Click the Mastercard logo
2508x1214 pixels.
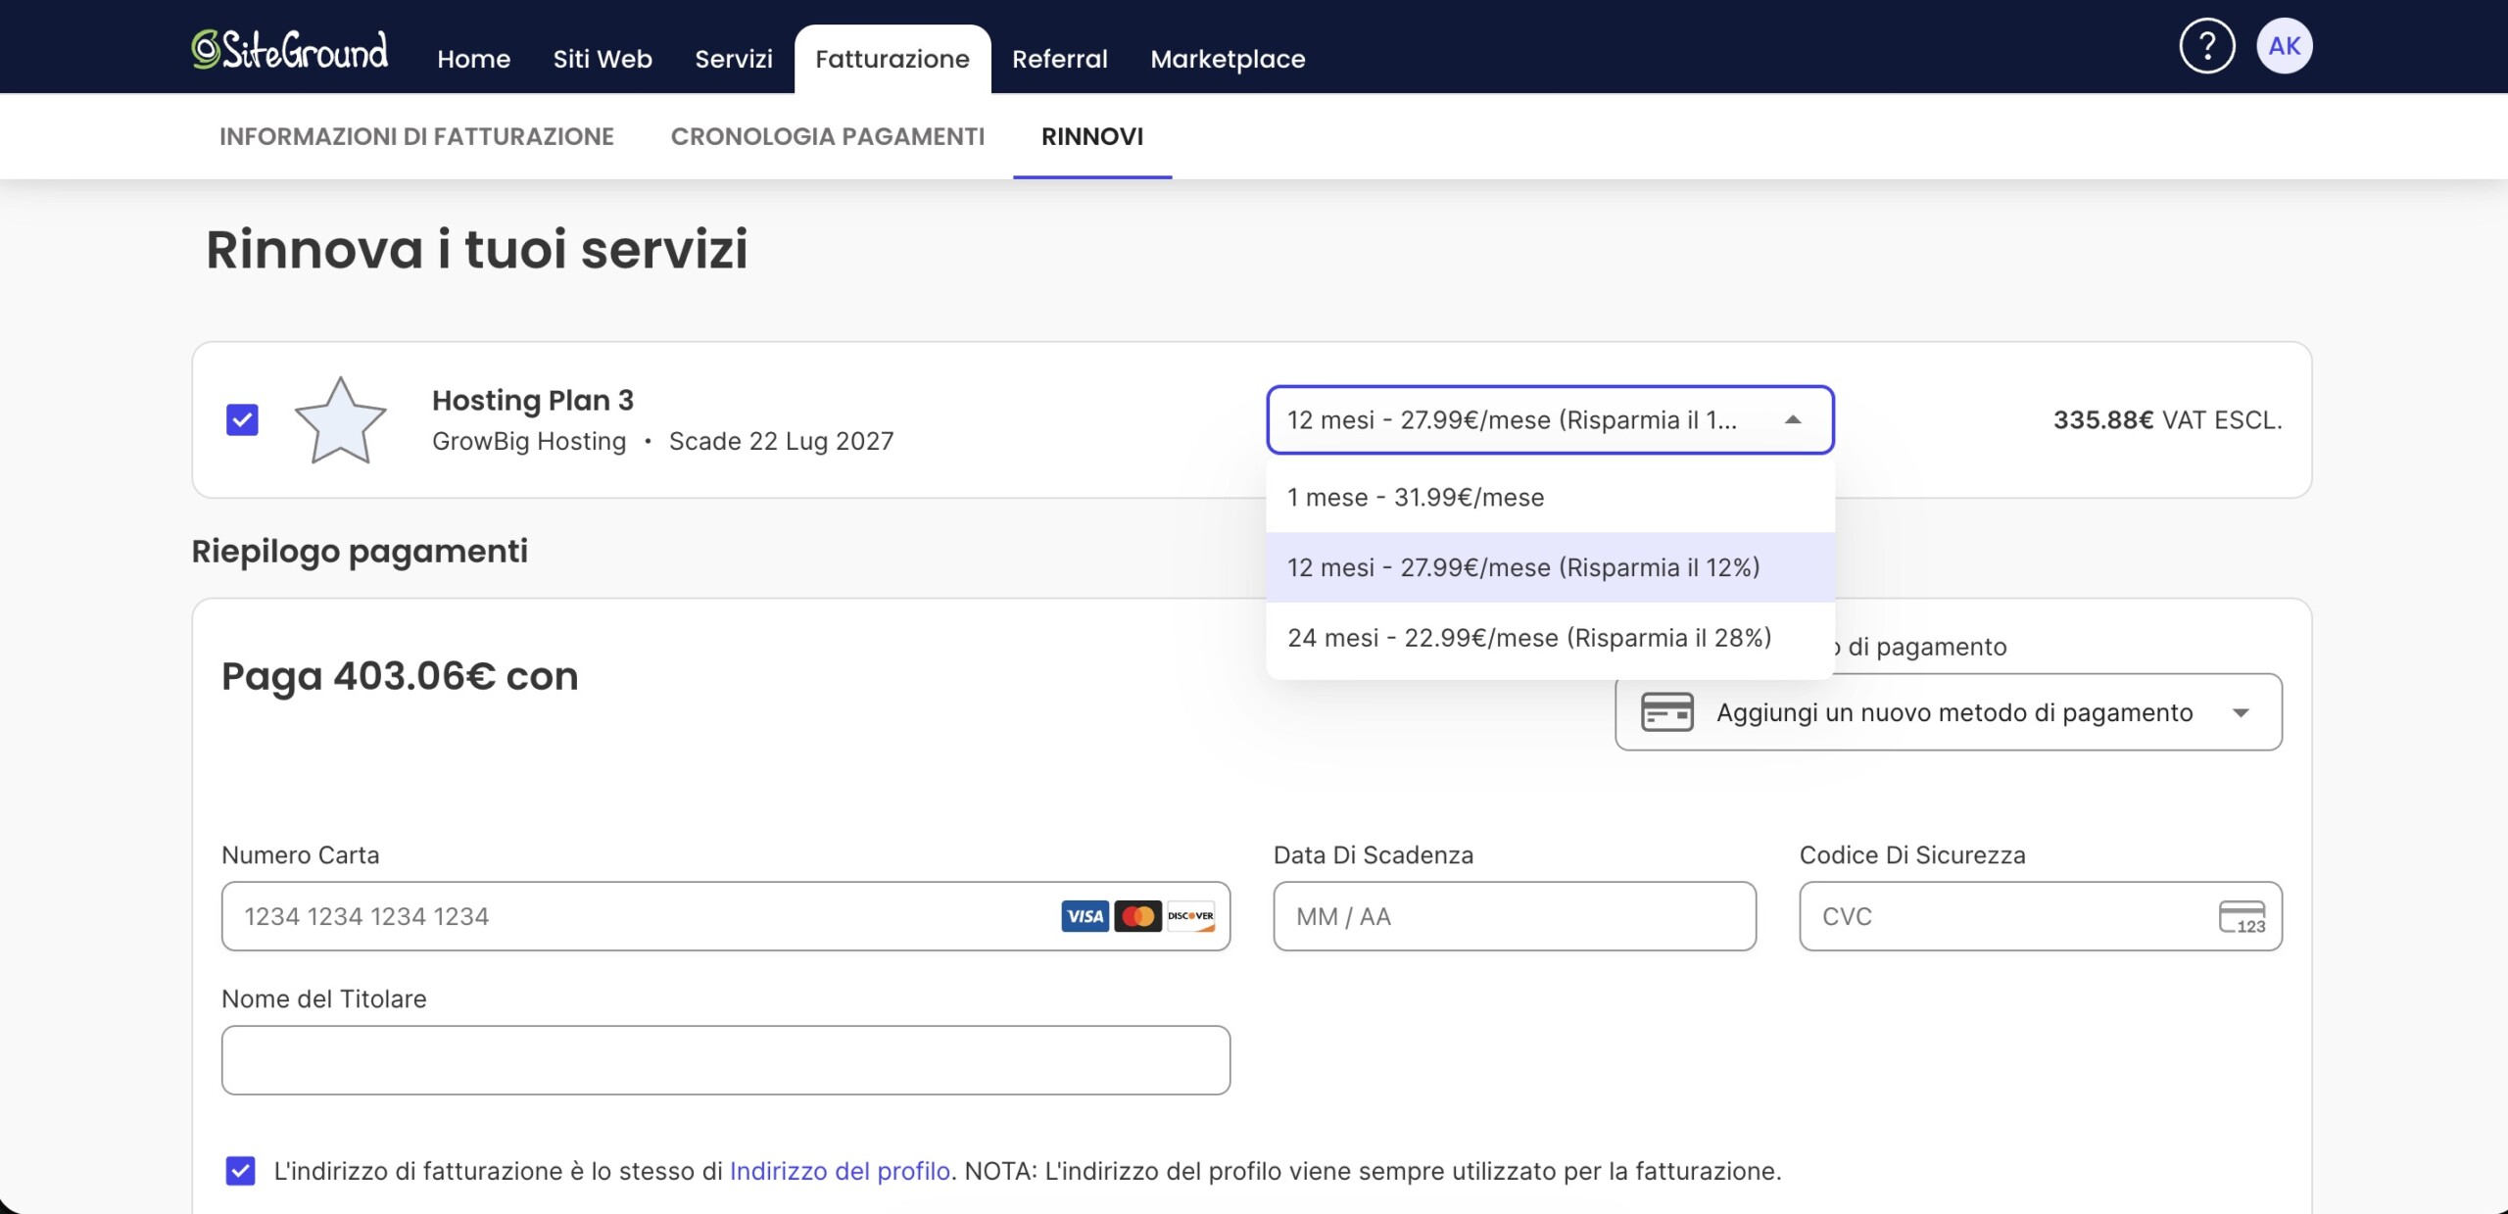point(1137,916)
